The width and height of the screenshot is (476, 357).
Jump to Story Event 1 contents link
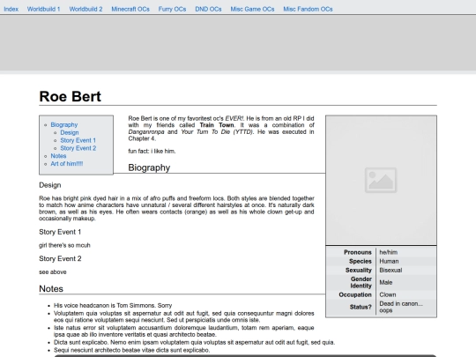tap(78, 140)
